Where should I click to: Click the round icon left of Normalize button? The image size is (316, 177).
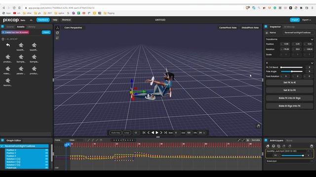pyautogui.click(x=248, y=140)
